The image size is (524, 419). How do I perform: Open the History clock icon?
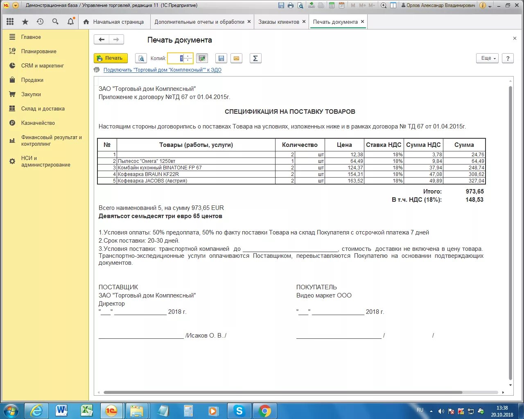40,22
